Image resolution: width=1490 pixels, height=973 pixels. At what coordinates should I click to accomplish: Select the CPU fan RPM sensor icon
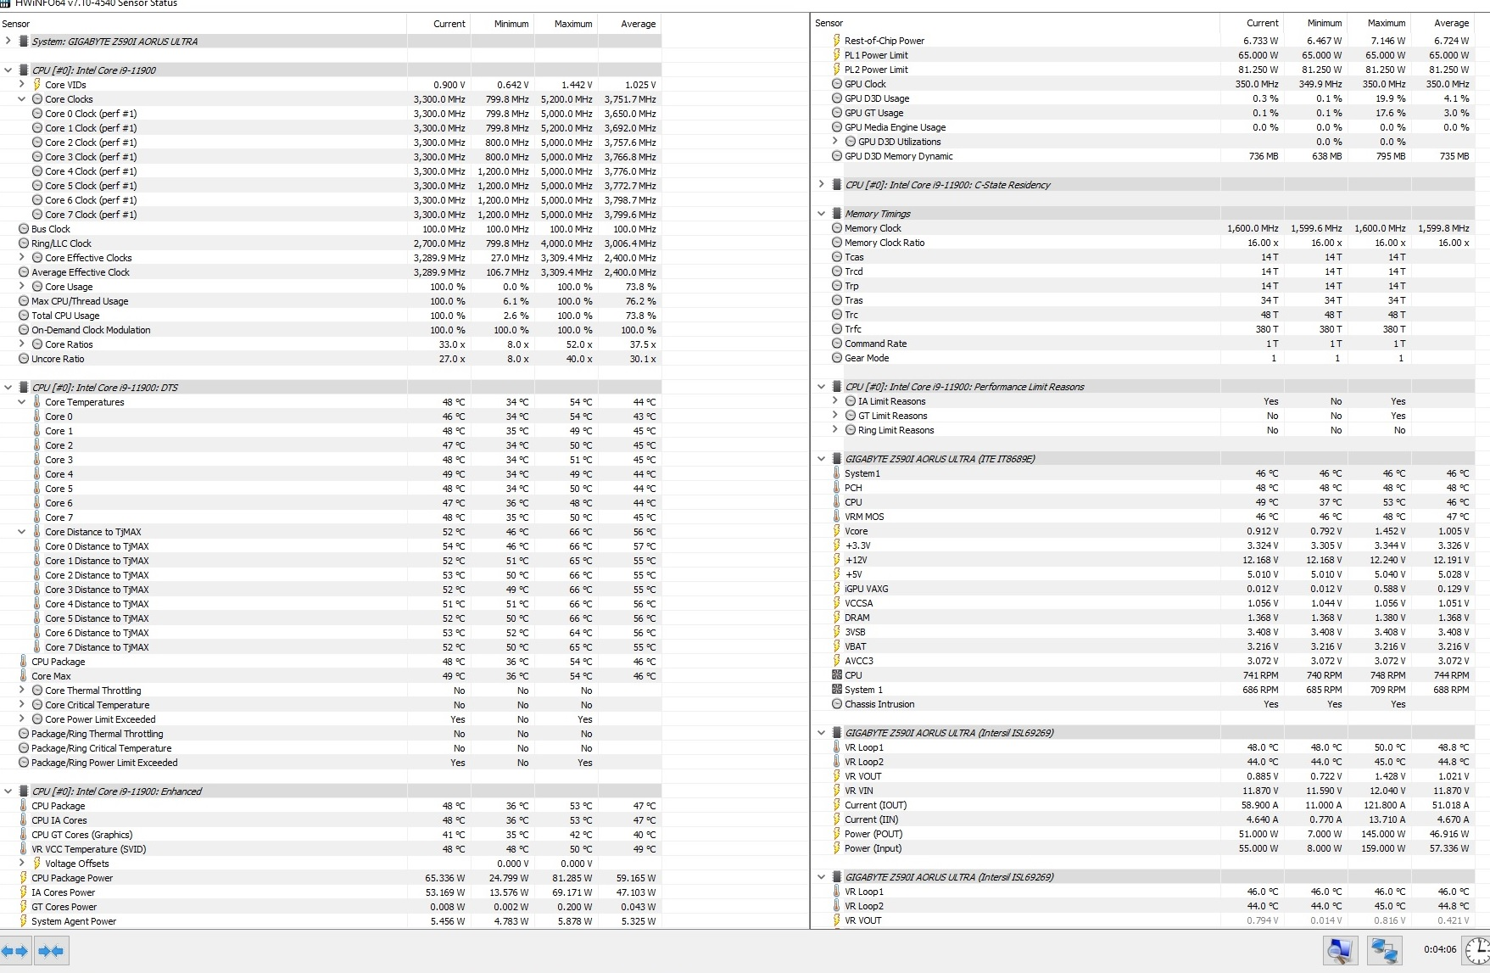point(837,675)
